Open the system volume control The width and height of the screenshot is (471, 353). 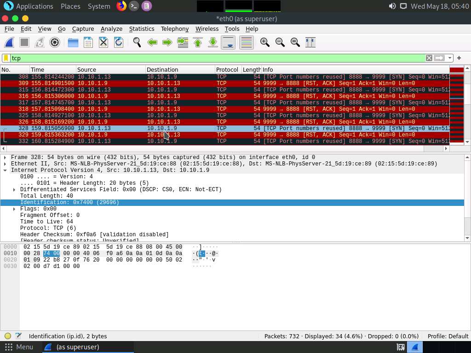(x=392, y=6)
